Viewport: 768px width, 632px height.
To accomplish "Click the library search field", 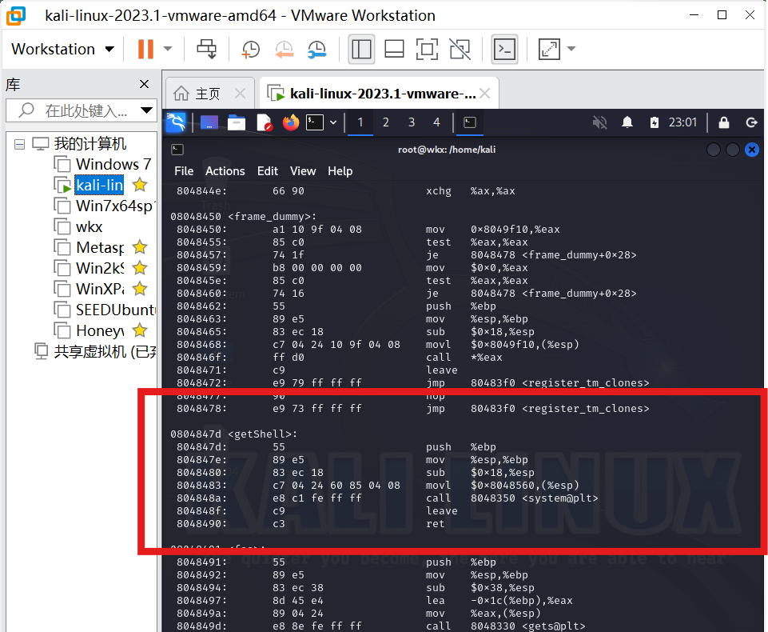I will (x=74, y=110).
